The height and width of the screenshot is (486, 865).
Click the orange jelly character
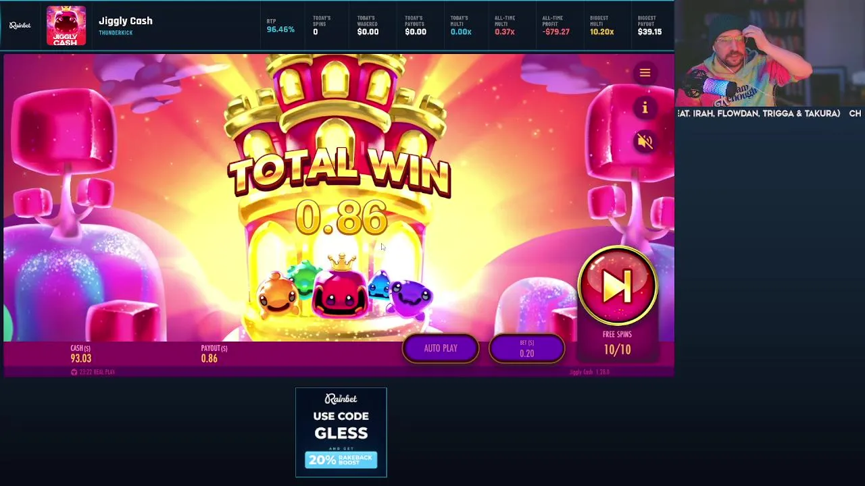point(278,294)
